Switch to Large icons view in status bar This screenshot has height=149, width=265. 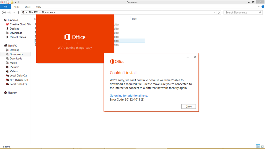[x=262, y=146]
